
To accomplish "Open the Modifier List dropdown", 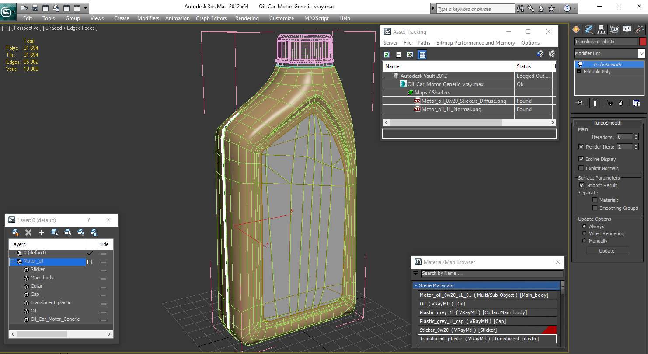I will [x=610, y=53].
